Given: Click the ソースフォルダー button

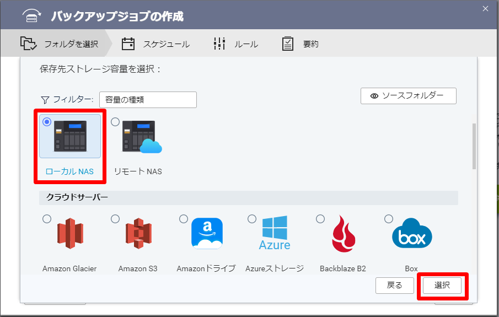Looking at the screenshot, I should tap(409, 96).
